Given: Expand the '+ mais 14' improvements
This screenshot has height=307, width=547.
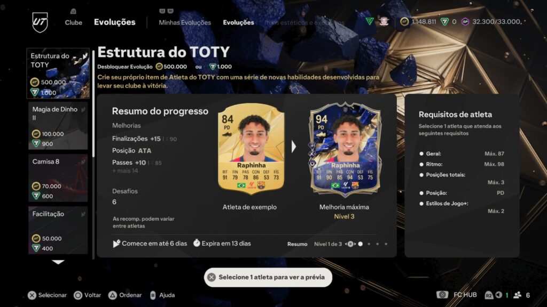Looking at the screenshot, I should click(125, 171).
